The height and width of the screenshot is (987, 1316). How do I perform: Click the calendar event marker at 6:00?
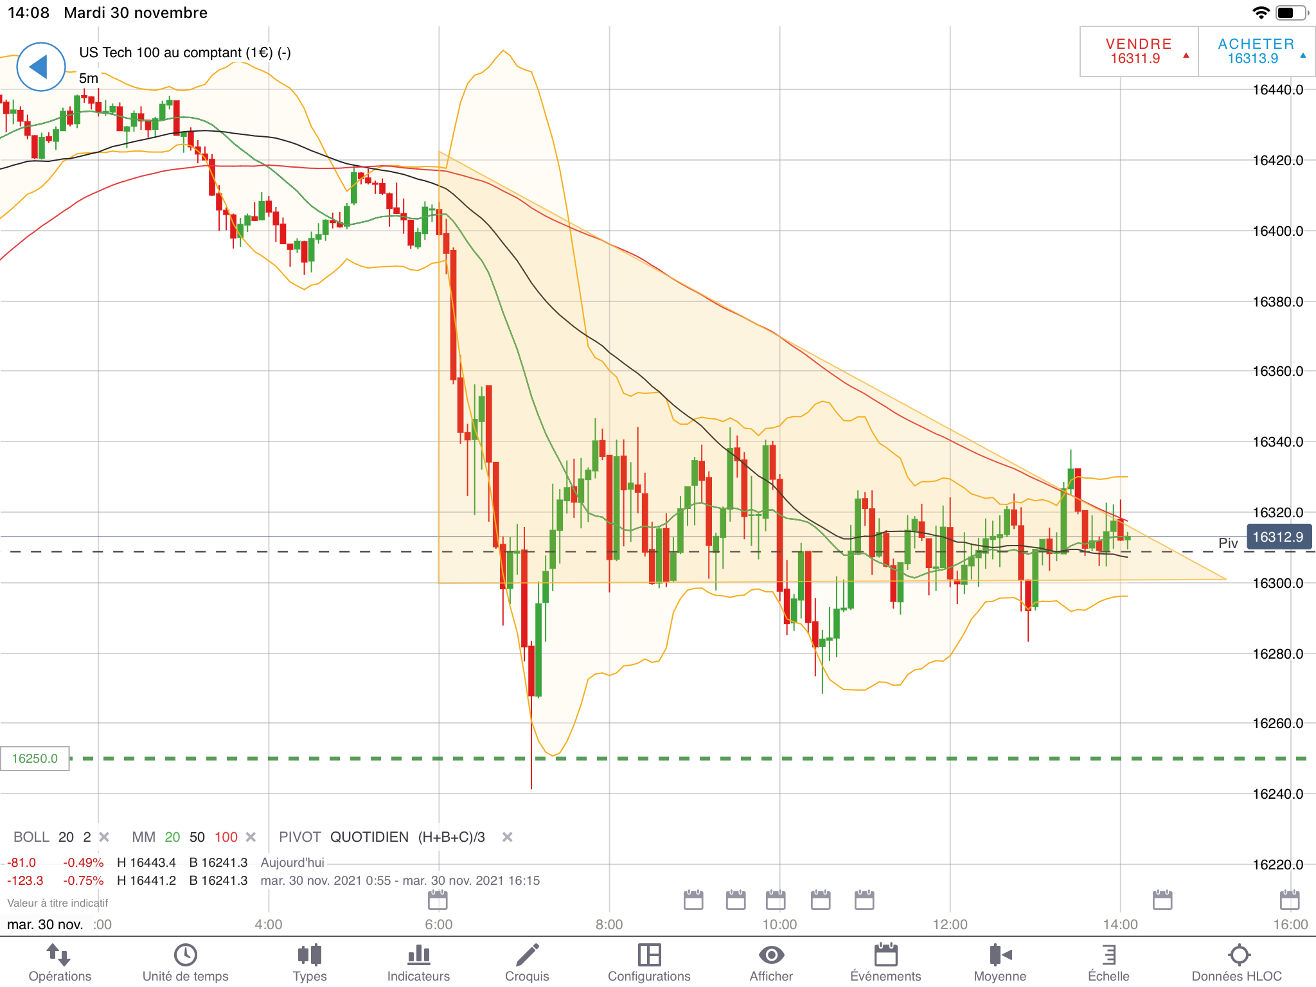tap(438, 900)
